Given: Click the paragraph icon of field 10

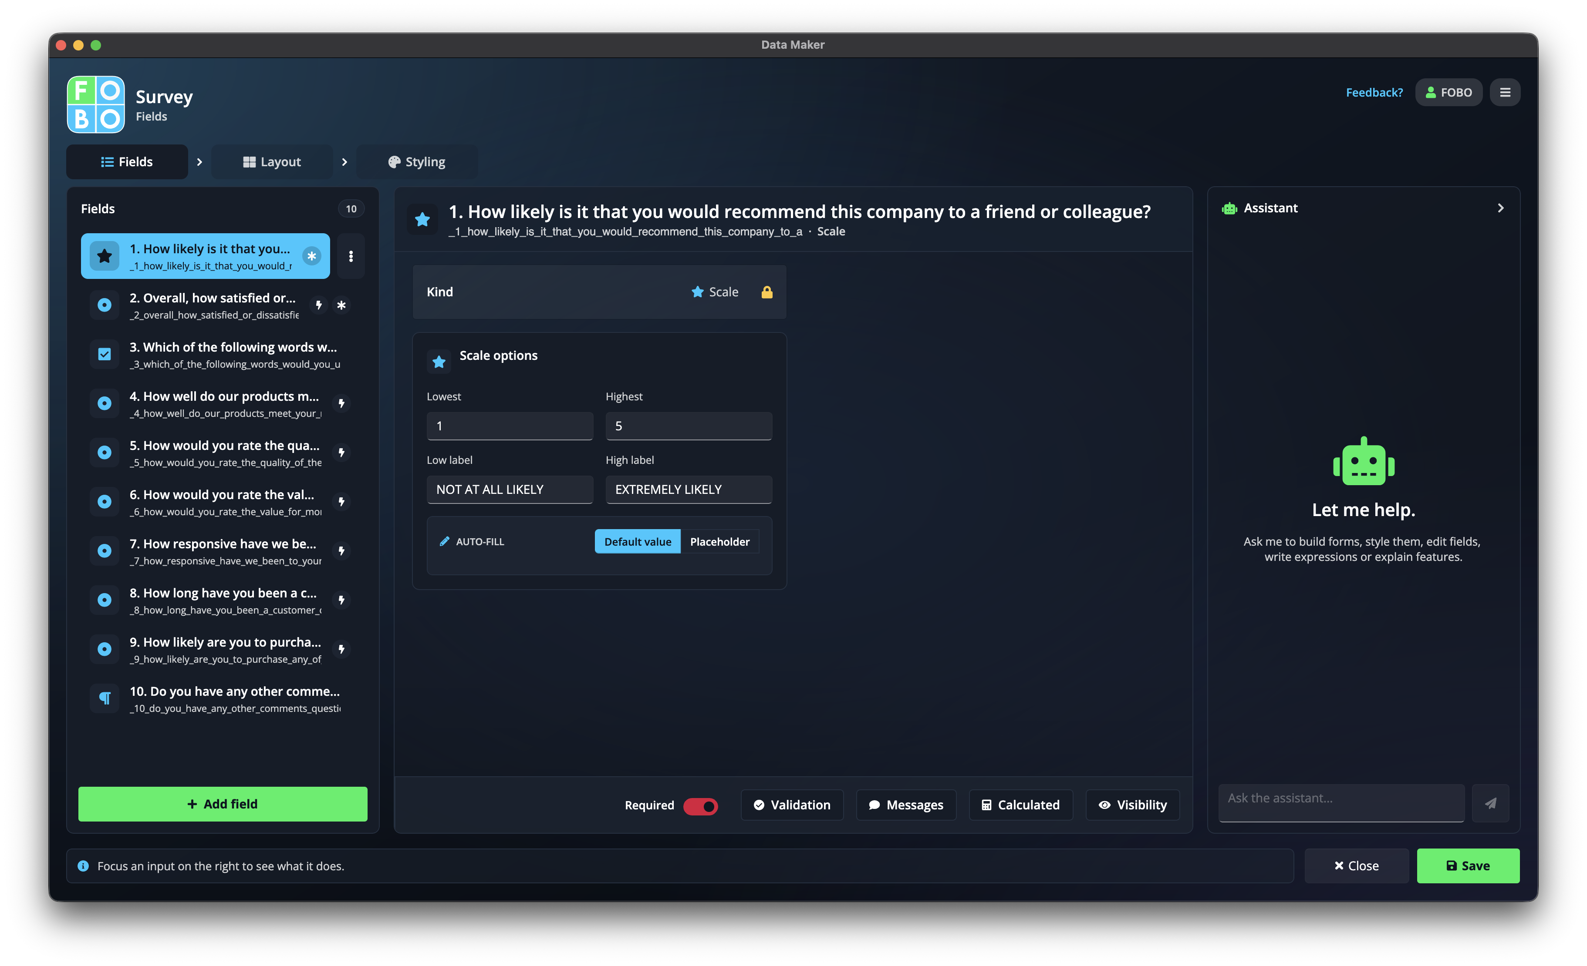Looking at the screenshot, I should click(x=105, y=698).
